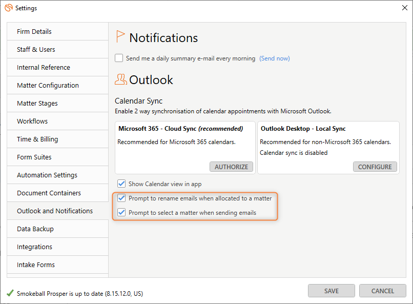
Task: Click the green up-to-date checkmark icon
Action: [x=10, y=293]
